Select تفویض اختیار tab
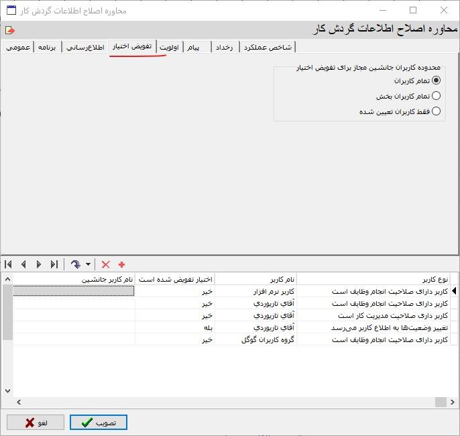460x436 pixels. [132, 46]
